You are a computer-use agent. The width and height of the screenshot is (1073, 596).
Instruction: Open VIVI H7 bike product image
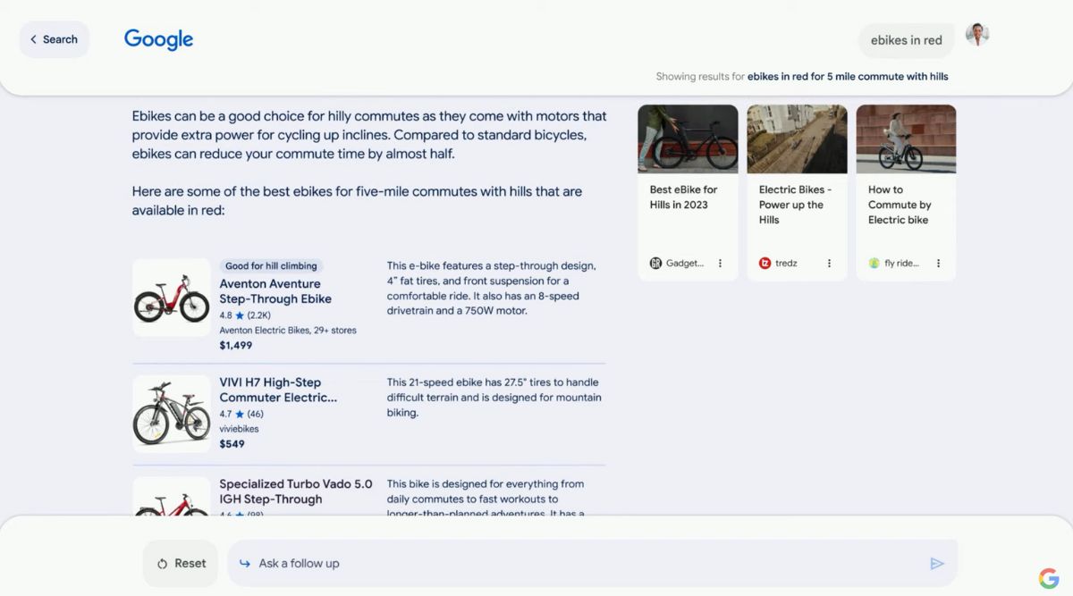(172, 414)
